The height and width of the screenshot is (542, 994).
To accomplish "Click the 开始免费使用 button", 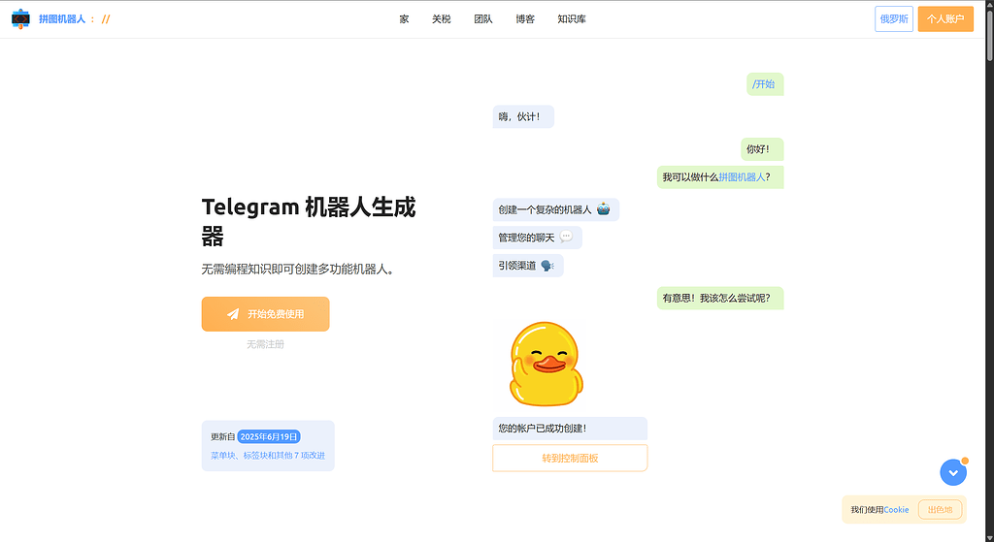I will [x=266, y=314].
